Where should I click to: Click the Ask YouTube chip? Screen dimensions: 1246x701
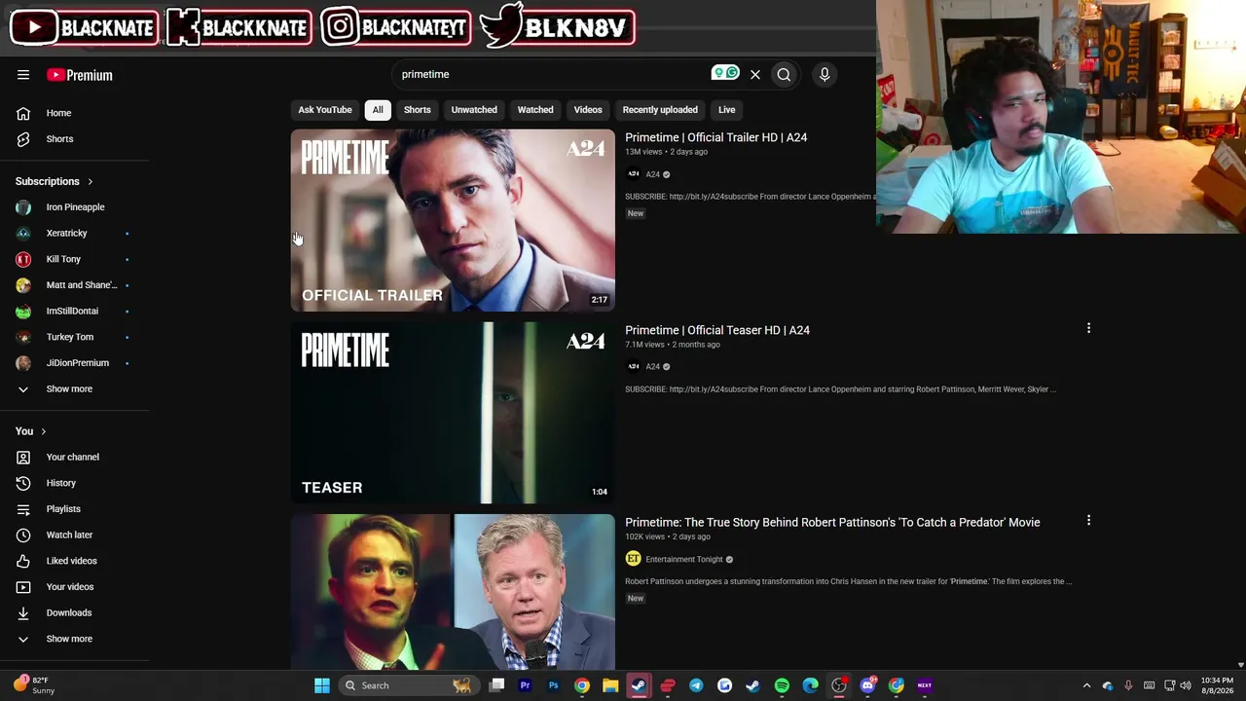(325, 110)
